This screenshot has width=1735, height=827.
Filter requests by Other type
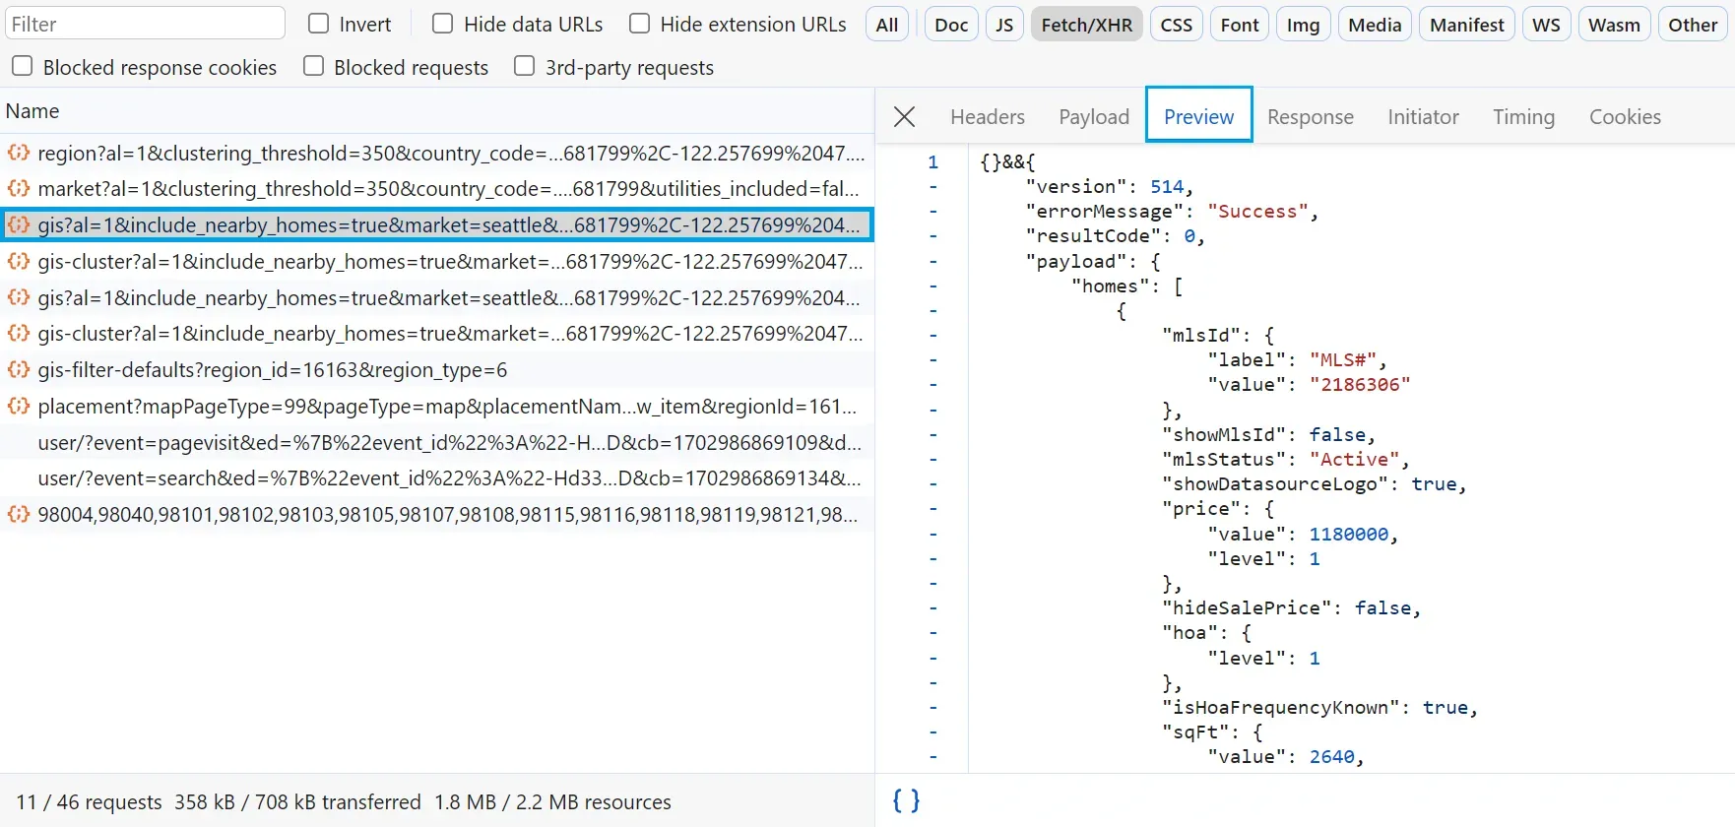[1693, 25]
